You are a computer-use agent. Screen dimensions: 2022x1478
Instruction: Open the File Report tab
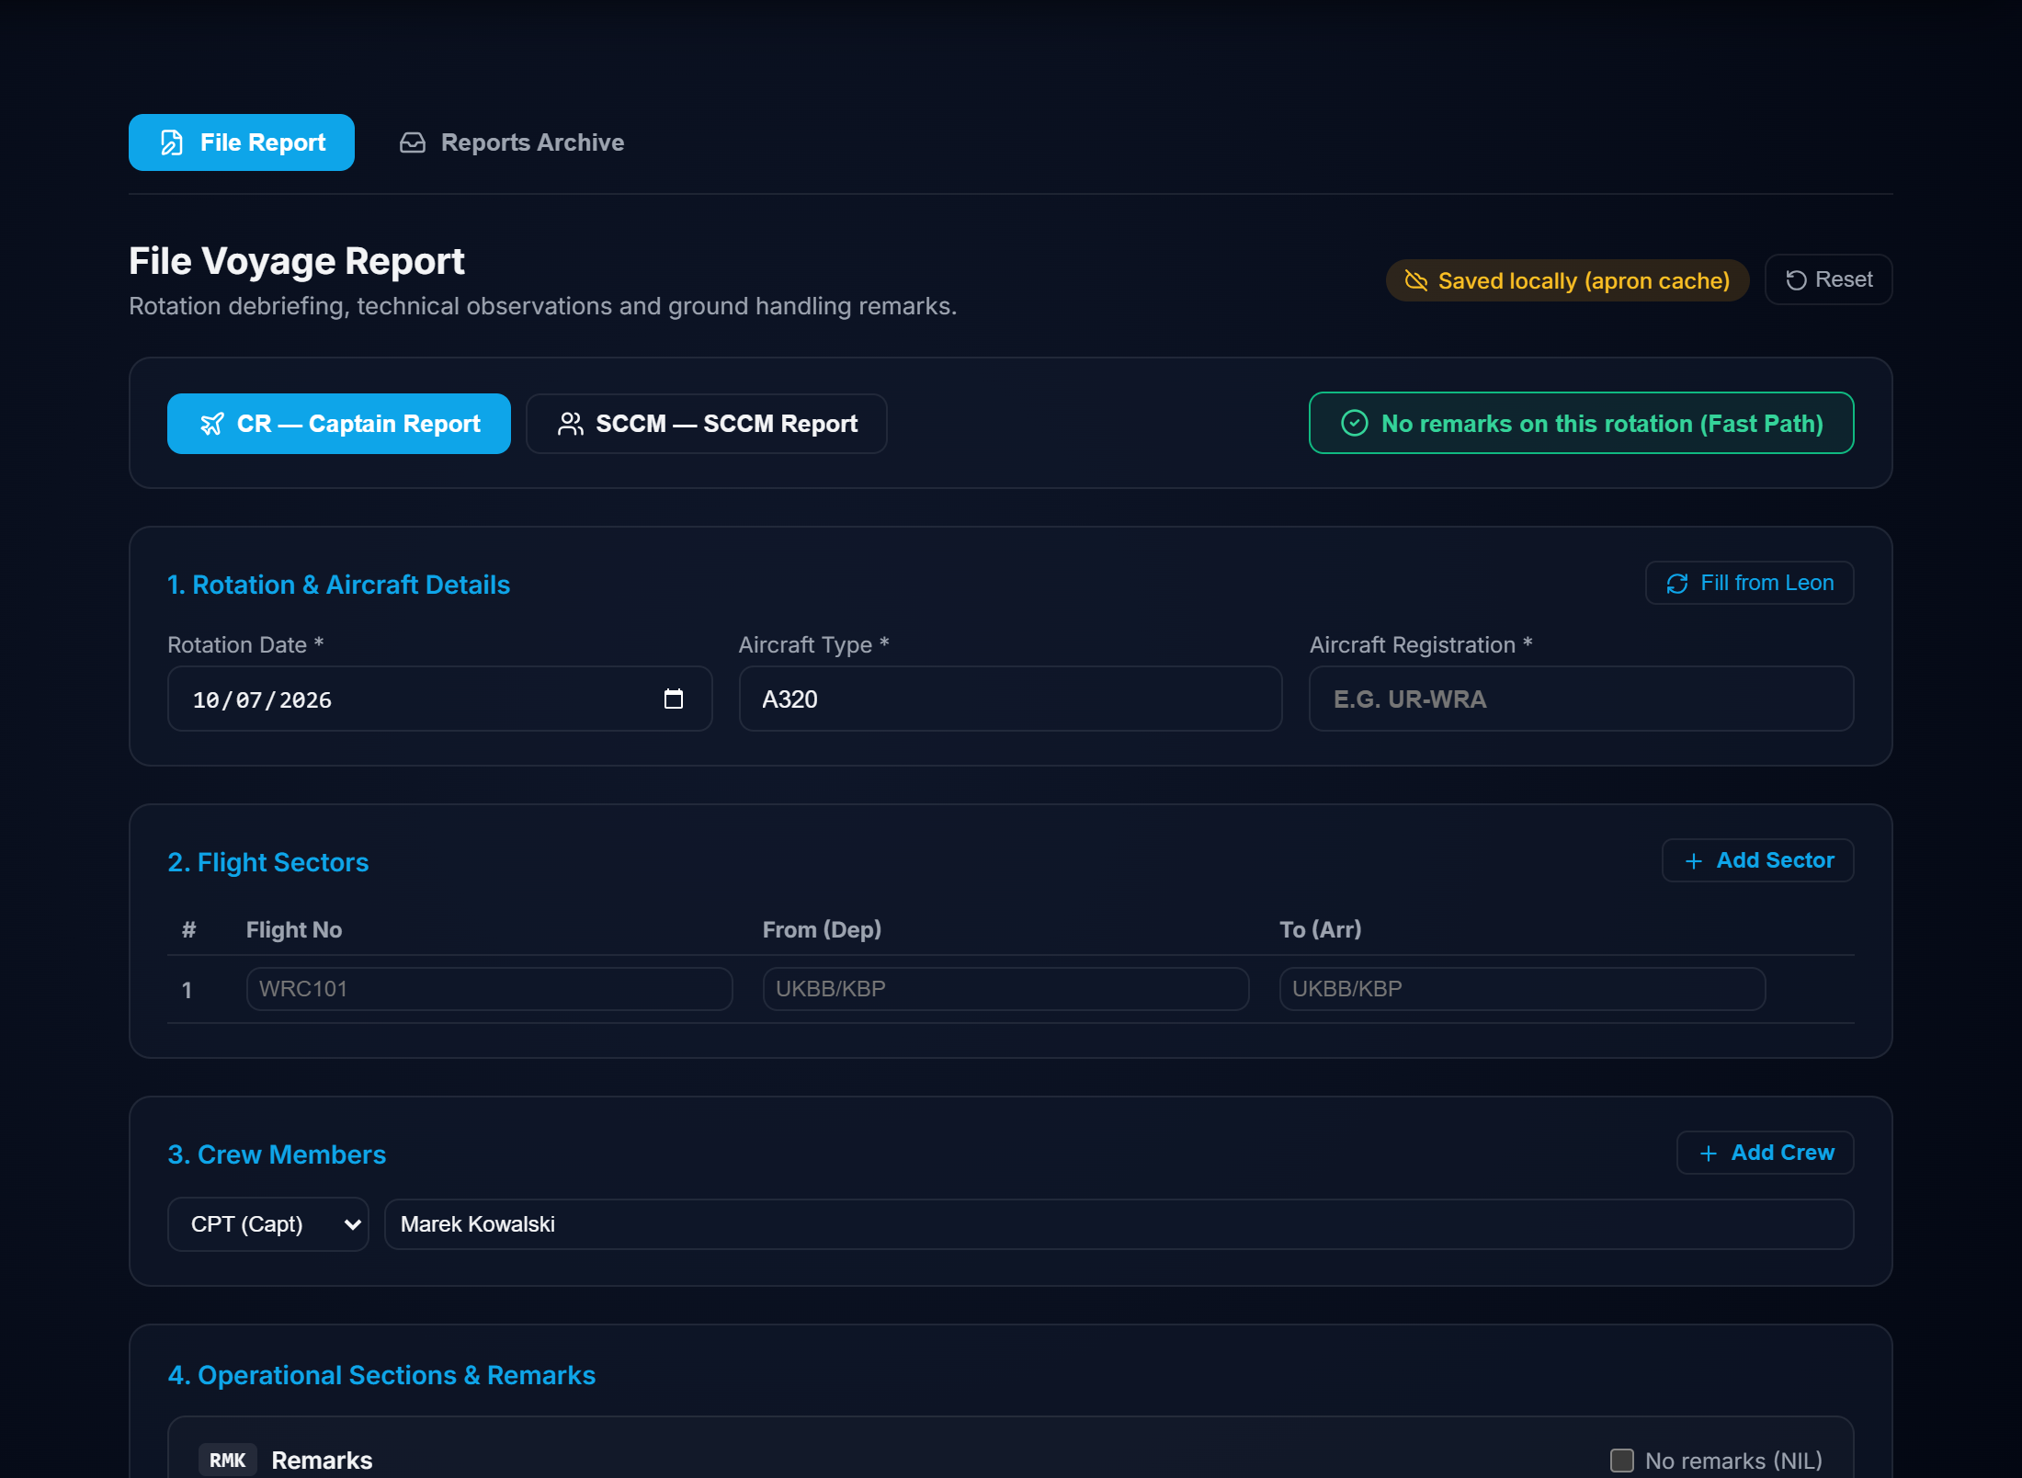coord(242,142)
